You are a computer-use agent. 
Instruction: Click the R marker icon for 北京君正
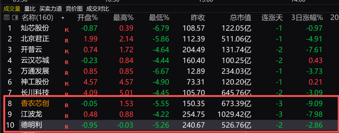67,41
